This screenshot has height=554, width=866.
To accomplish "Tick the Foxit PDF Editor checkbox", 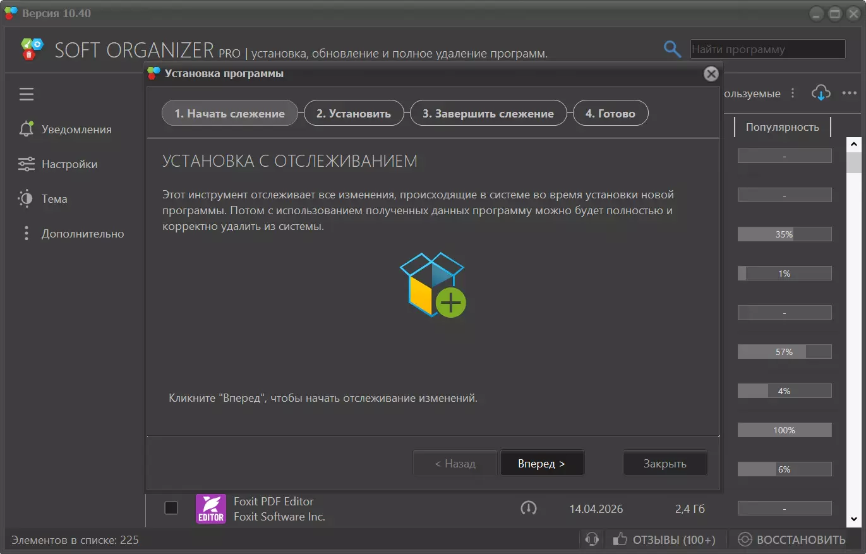I will coord(171,508).
